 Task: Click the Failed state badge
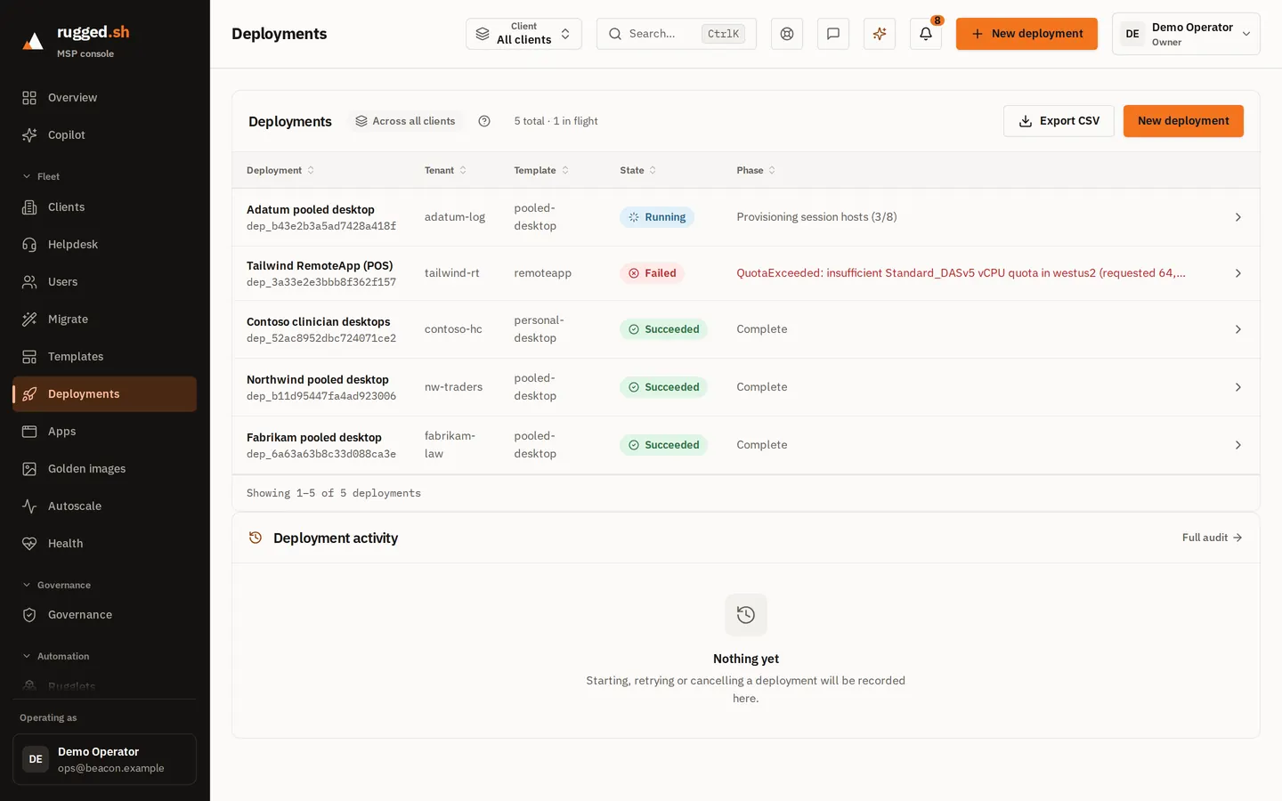click(x=652, y=273)
